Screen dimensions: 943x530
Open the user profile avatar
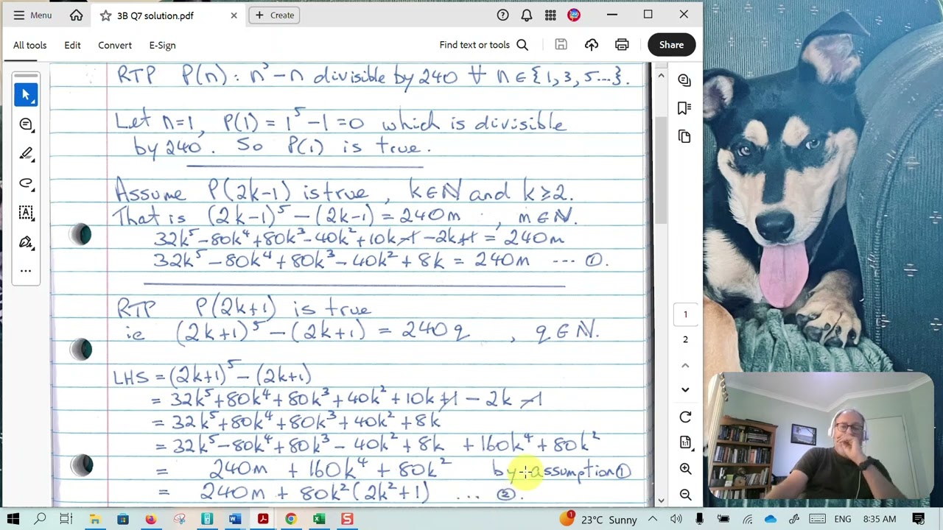click(x=574, y=15)
